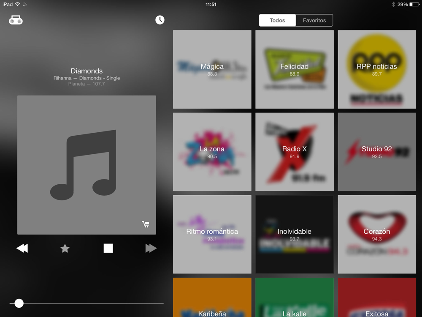The height and width of the screenshot is (317, 422).
Task: Tap the Planeta — 107.7 station label
Action: click(x=87, y=84)
